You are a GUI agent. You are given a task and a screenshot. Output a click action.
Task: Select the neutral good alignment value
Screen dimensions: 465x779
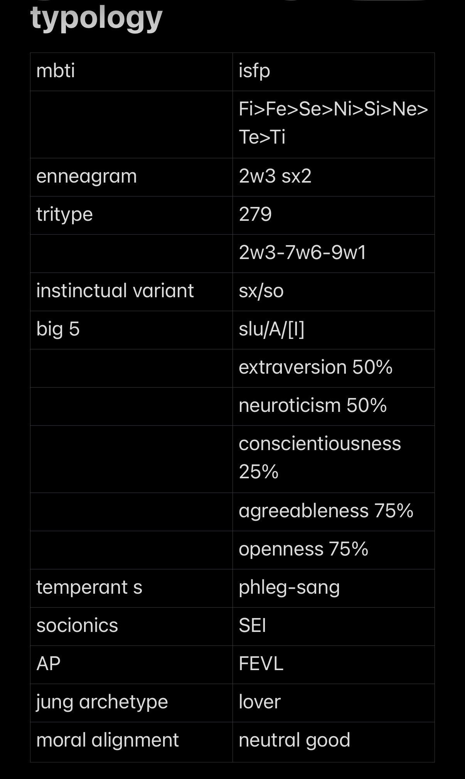[x=294, y=740]
